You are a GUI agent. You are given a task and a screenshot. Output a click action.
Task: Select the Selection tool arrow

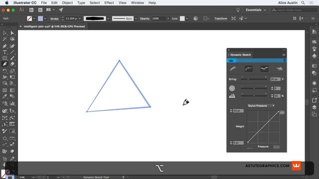(x=4, y=33)
